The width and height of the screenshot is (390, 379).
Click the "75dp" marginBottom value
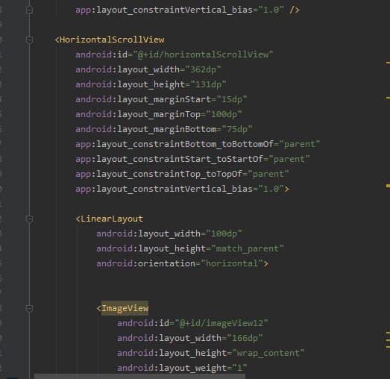tap(237, 129)
